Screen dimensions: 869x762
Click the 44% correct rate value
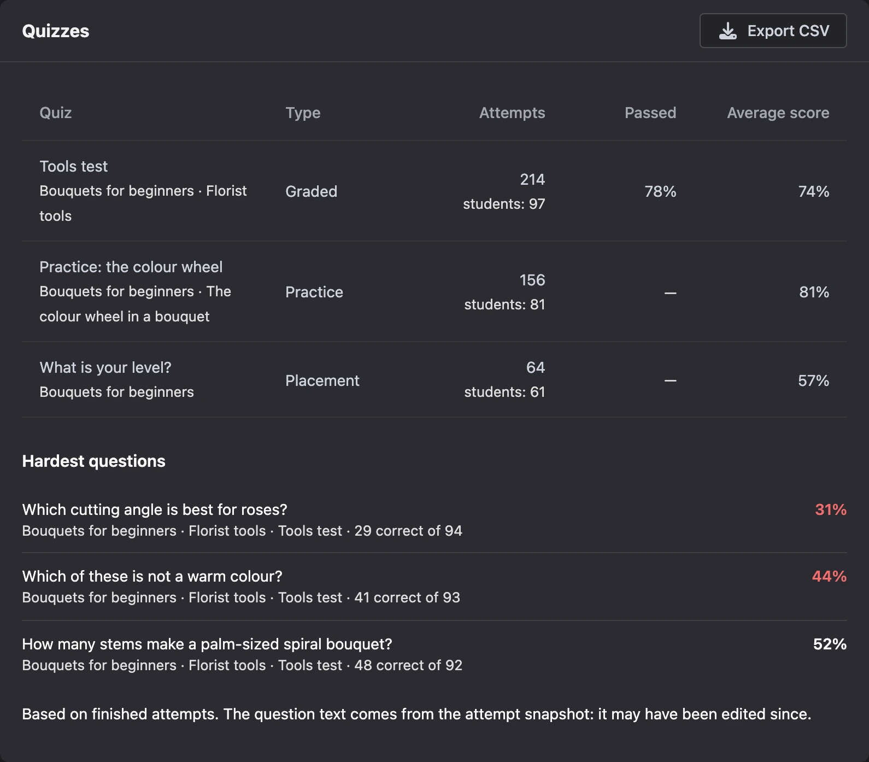click(829, 576)
